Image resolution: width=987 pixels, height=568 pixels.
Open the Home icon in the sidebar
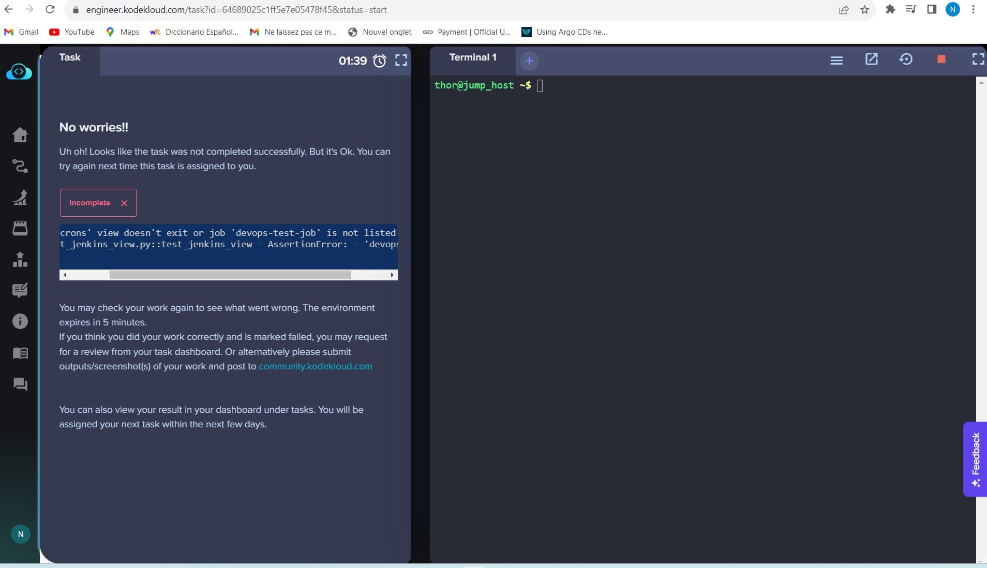pyautogui.click(x=20, y=135)
